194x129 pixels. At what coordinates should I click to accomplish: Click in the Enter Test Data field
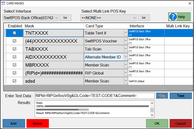(x=95, y=96)
